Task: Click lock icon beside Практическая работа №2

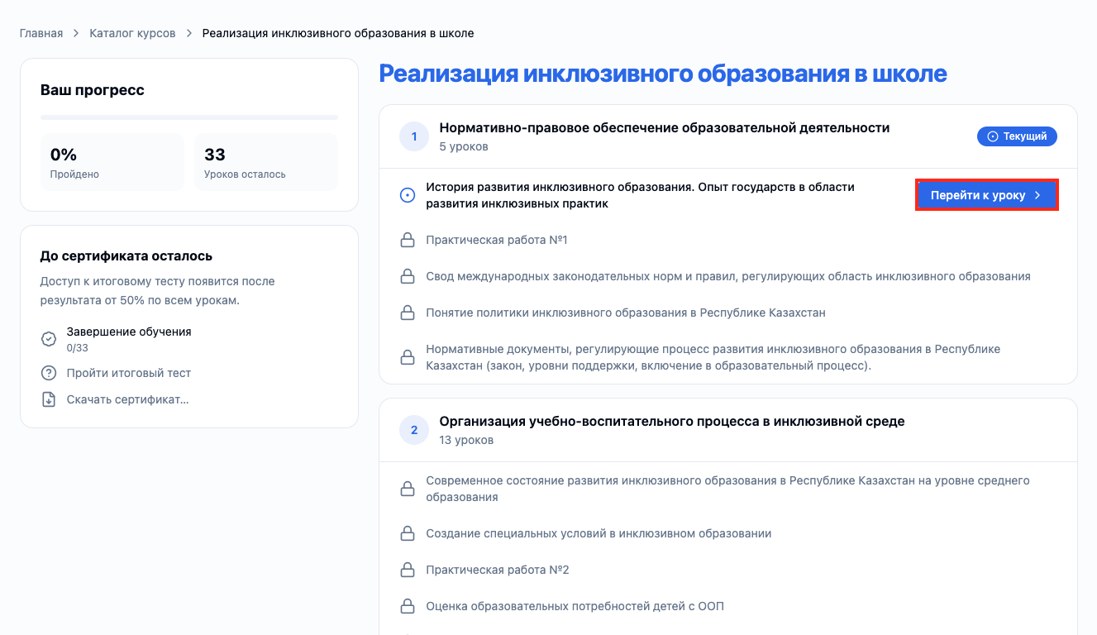Action: click(407, 570)
